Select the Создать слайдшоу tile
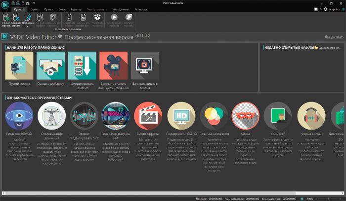Image resolution: width=346 pixels, height=201 pixels. pos(50,66)
